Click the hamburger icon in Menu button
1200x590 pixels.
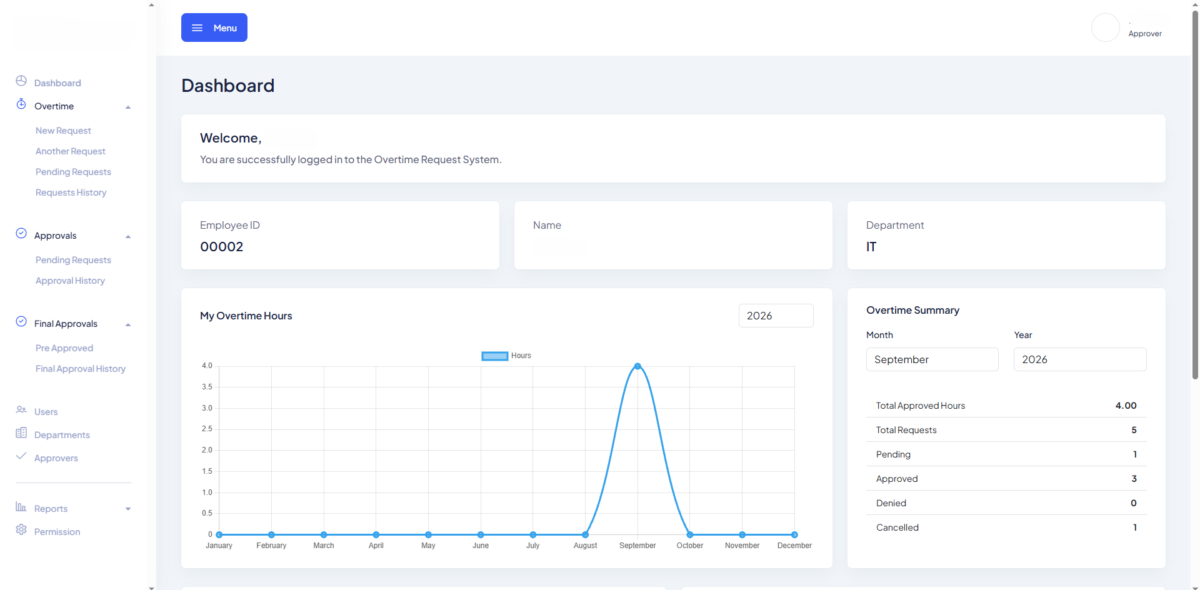(197, 28)
